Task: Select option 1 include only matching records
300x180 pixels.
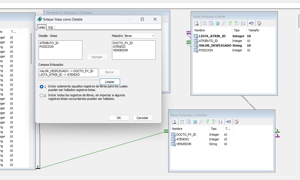Action: pyautogui.click(x=41, y=87)
